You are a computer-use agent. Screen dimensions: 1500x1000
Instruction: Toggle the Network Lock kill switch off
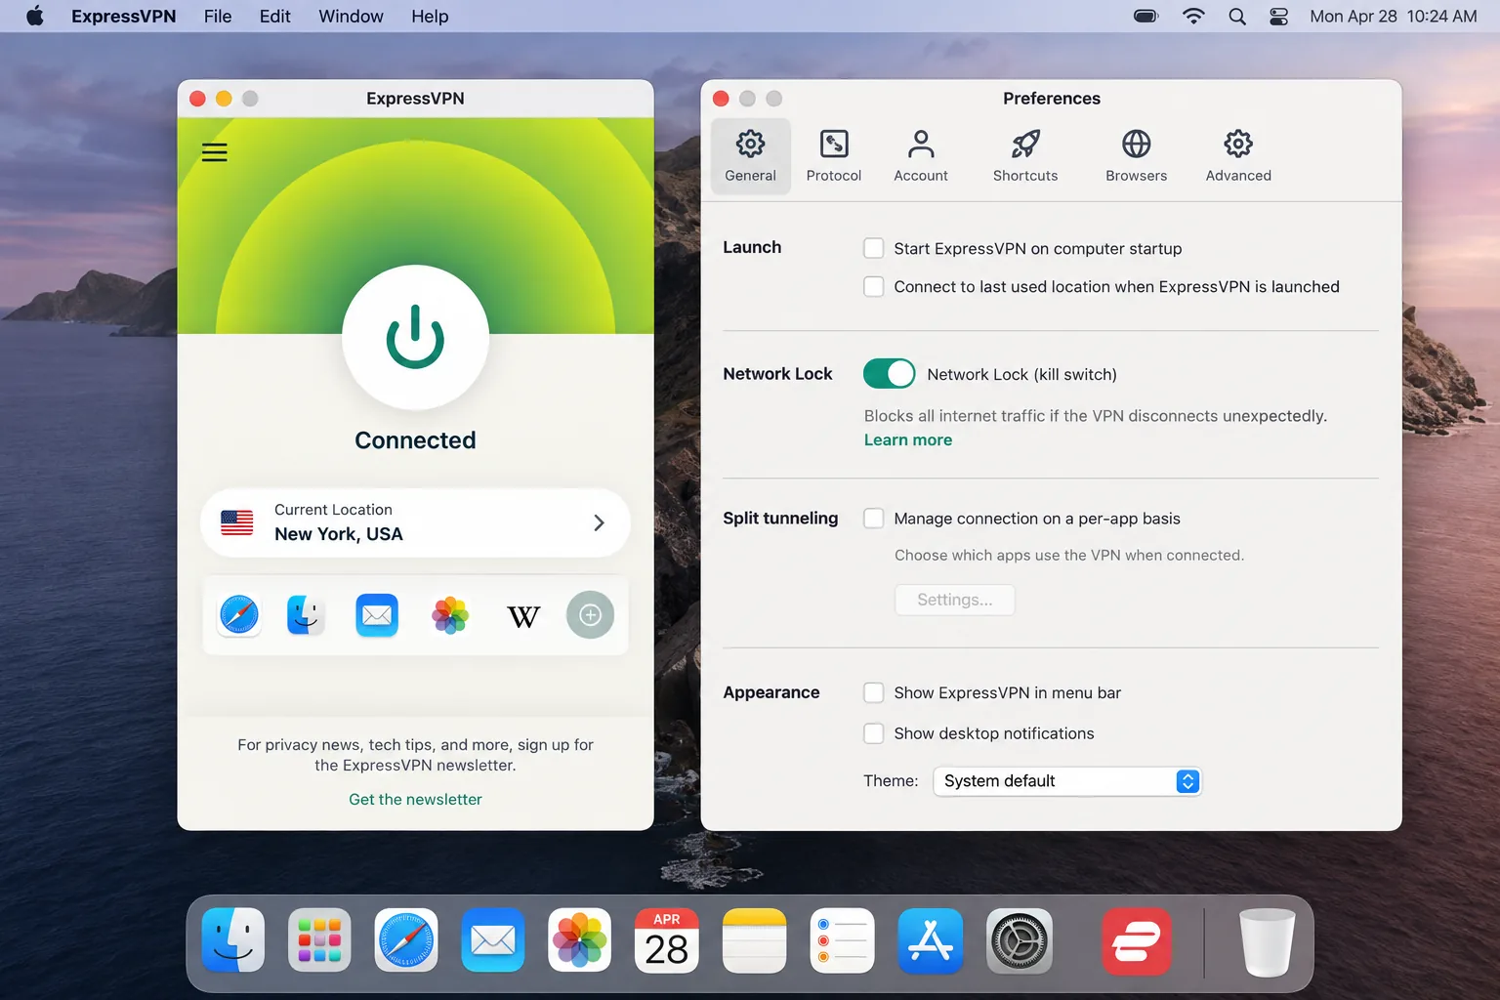(x=889, y=374)
